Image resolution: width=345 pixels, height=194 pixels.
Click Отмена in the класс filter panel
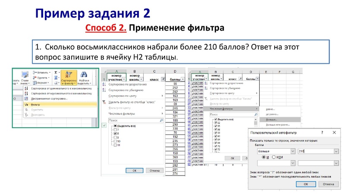[x=154, y=170]
